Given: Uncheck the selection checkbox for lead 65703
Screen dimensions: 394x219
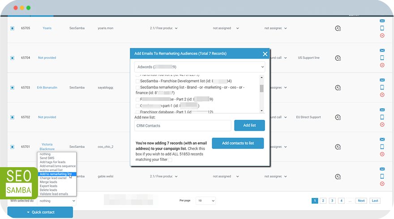Looking at the screenshot, I should pos(13,88).
